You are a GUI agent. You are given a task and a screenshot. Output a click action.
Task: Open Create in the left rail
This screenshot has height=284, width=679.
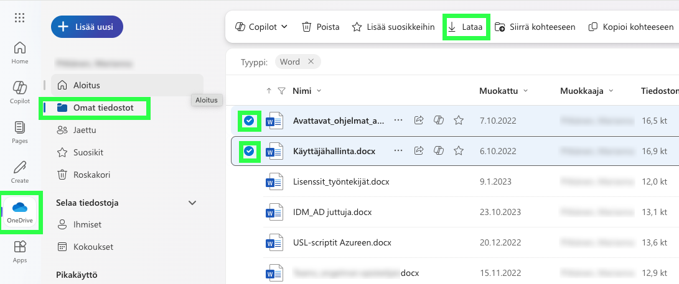19,172
